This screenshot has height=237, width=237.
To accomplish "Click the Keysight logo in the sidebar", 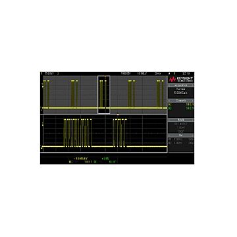I will (x=181, y=80).
